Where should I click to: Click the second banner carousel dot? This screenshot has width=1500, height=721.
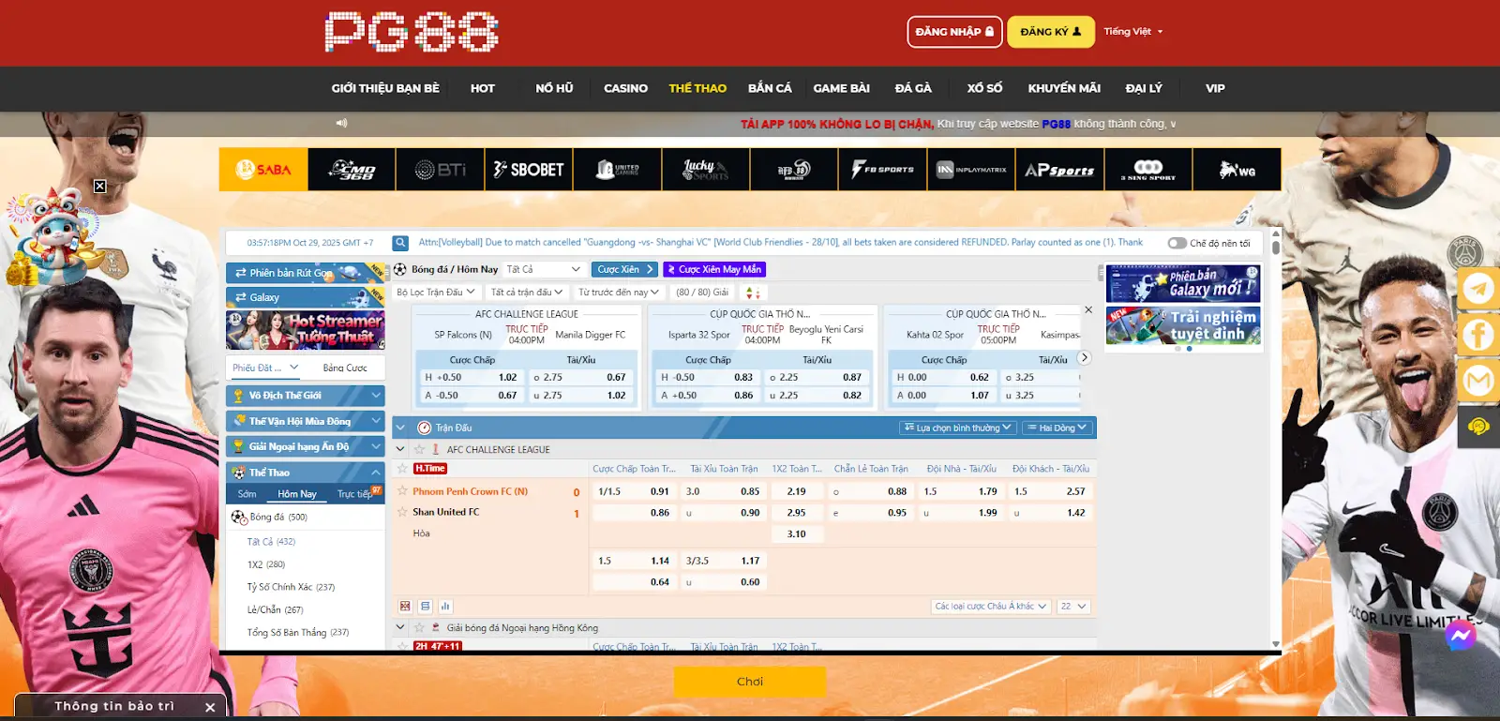click(1189, 349)
